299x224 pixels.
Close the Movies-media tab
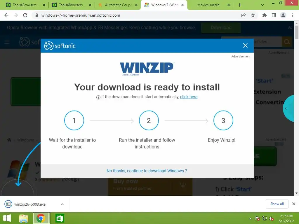229,5
